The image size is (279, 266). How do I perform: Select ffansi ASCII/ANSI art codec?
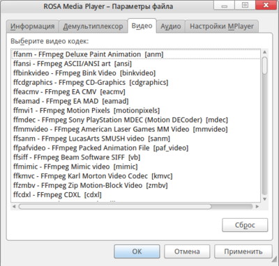point(136,63)
